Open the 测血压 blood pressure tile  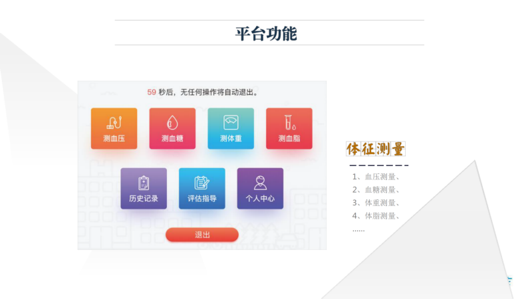click(x=114, y=128)
